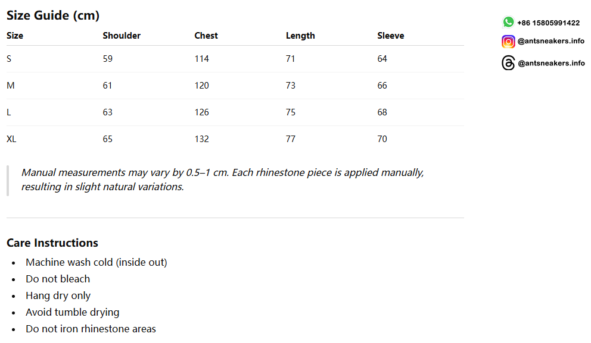Select the Length column header
This screenshot has width=591, height=343.
click(x=300, y=36)
